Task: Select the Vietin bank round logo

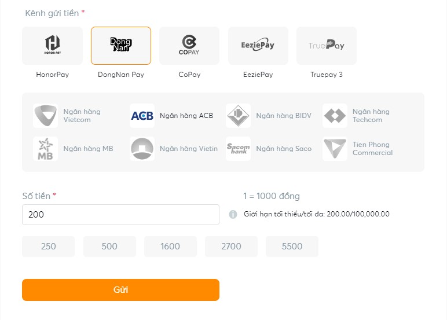Action: (142, 149)
